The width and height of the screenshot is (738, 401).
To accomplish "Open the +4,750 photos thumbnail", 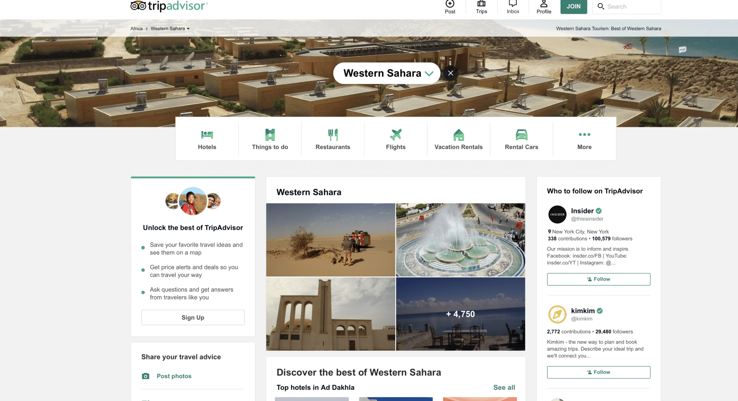I will [461, 314].
